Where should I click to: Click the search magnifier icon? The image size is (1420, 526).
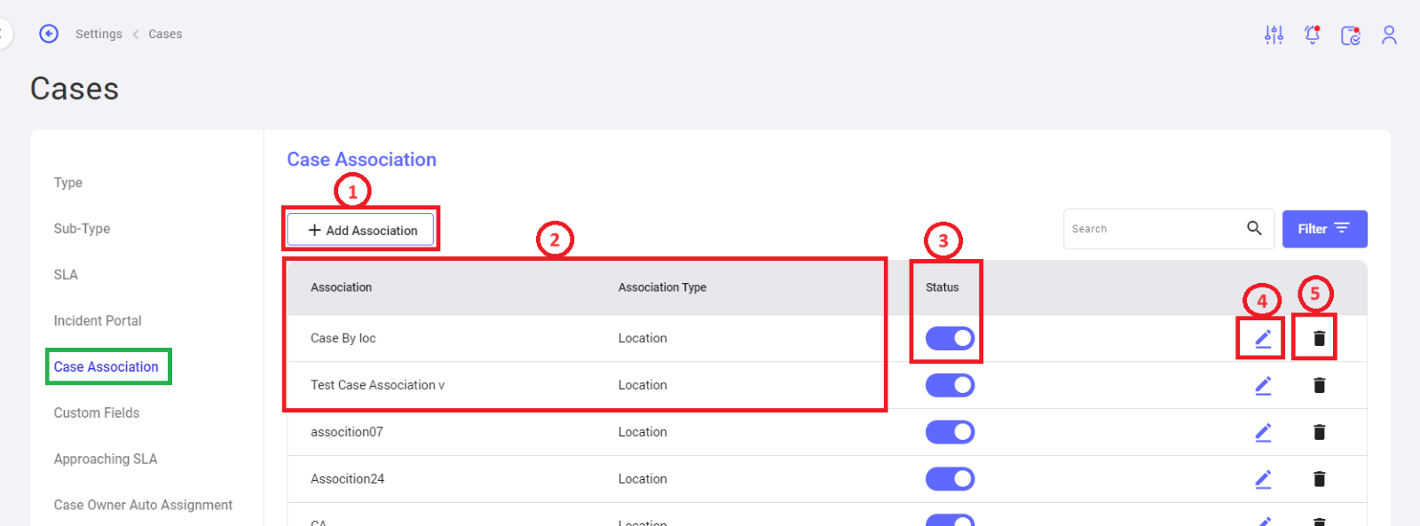1254,228
